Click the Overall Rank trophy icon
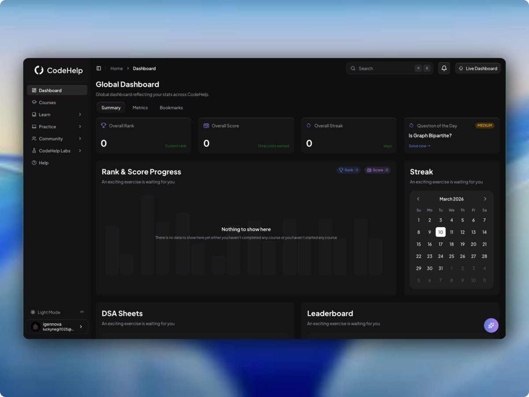Screen dimensions: 529x397 104,126
